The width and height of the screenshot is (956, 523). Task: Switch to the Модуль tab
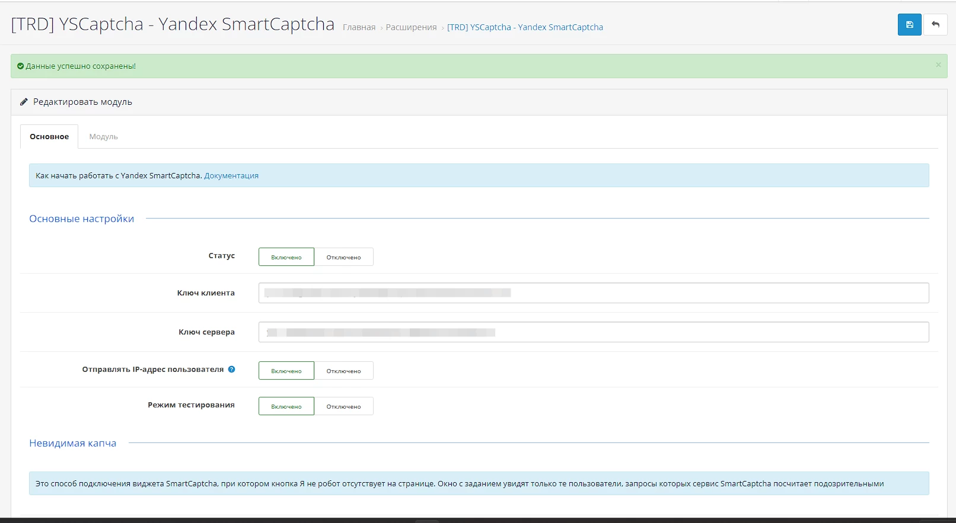104,137
